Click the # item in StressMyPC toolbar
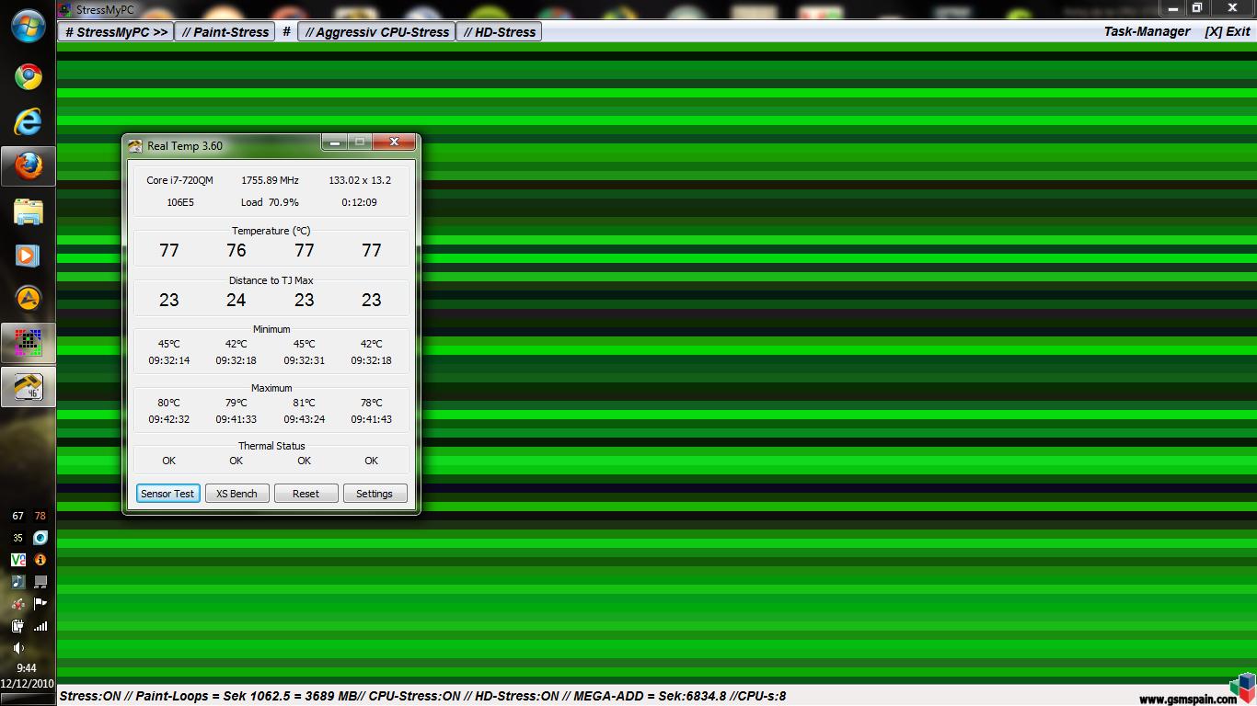Viewport: 1257px width, 706px height. pyautogui.click(x=286, y=31)
